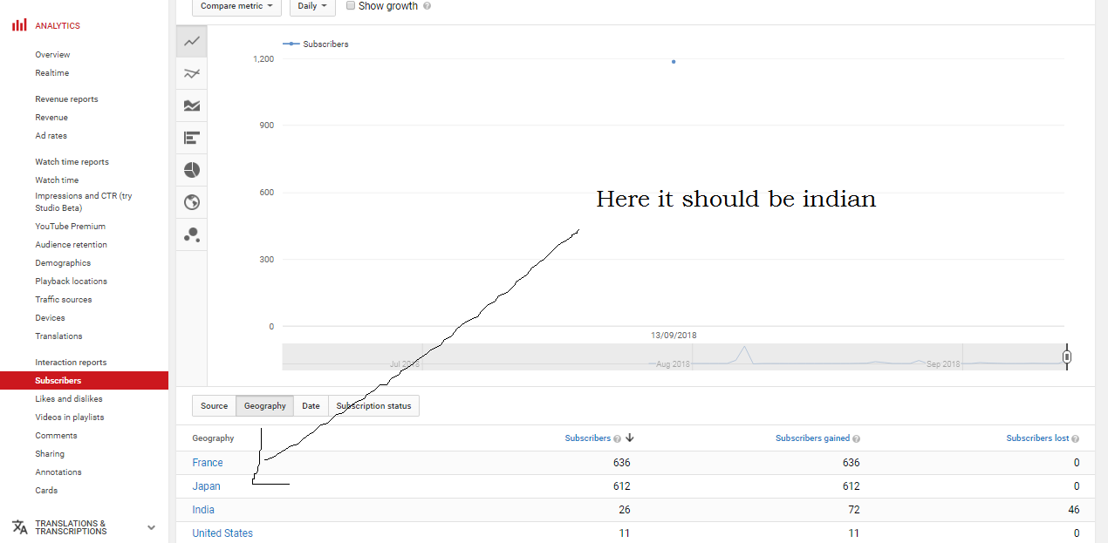
Task: Open Likes and dislikes report
Action: point(69,399)
